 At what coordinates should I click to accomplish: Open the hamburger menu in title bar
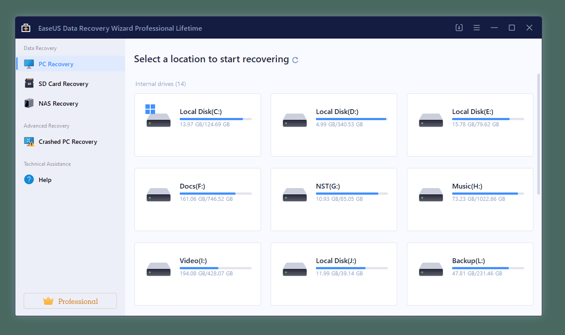pos(477,28)
